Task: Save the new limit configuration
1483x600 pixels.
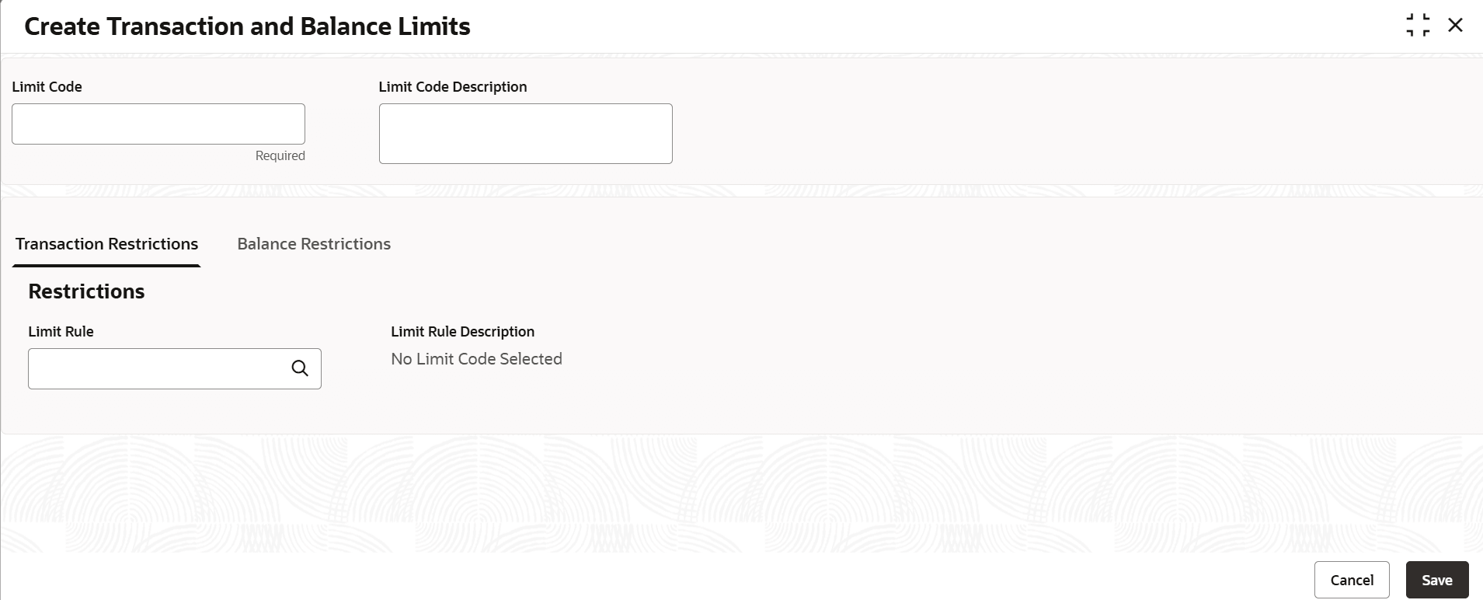Action: point(1436,580)
